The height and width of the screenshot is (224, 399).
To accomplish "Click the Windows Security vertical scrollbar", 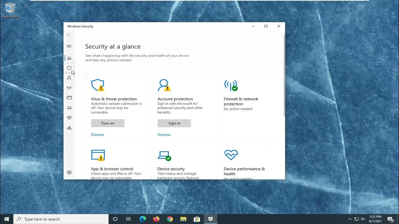I will pos(284,75).
